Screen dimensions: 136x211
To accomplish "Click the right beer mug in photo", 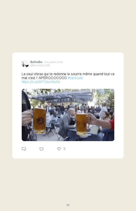I will click(x=81, y=124).
